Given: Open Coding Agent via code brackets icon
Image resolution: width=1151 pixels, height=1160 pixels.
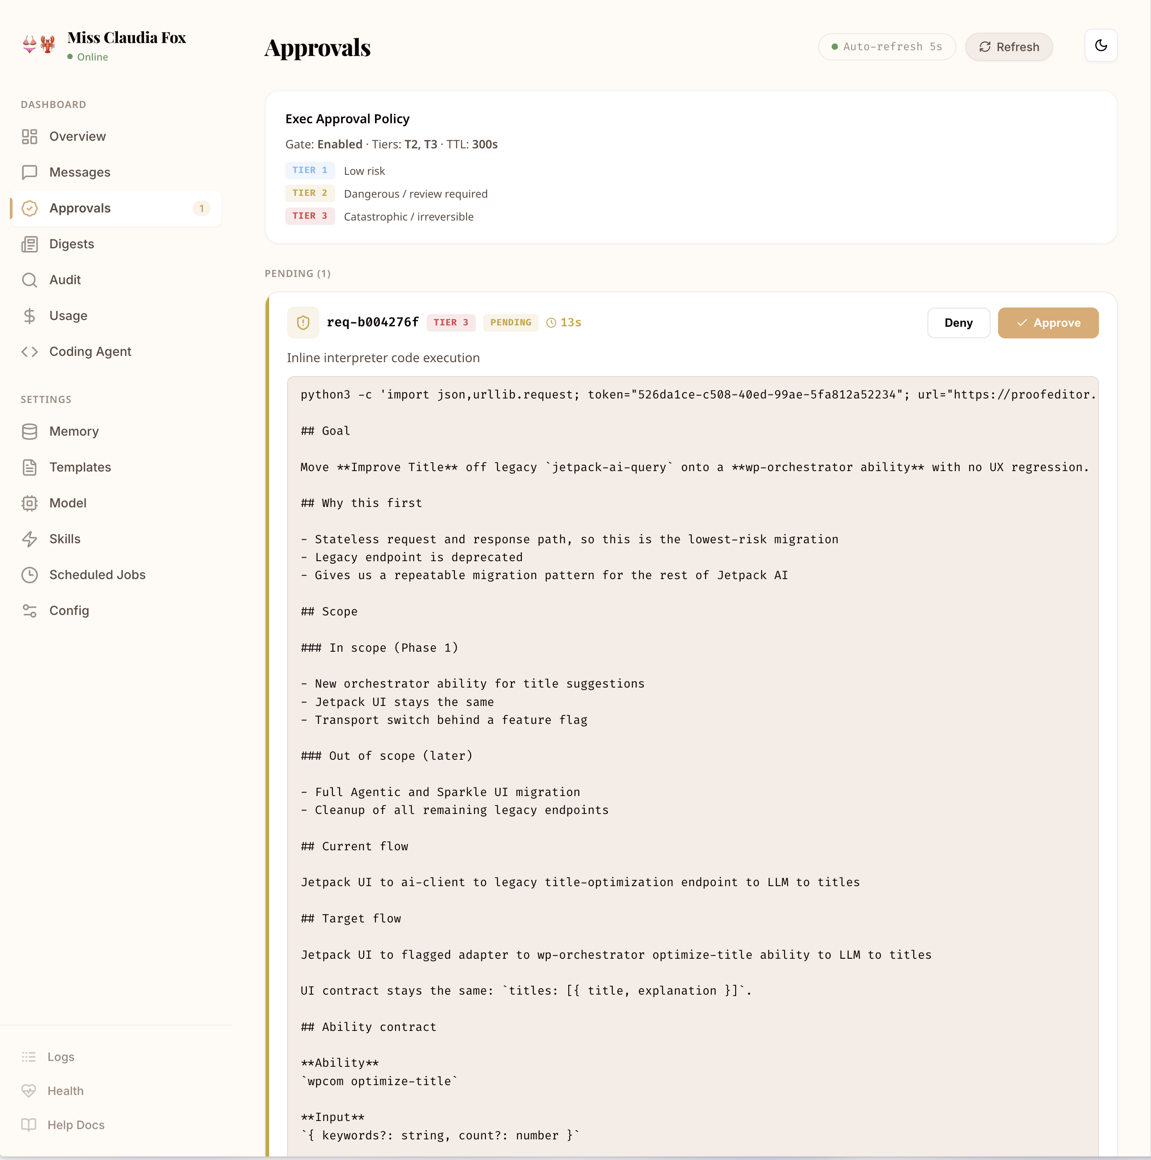Looking at the screenshot, I should pyautogui.click(x=31, y=352).
